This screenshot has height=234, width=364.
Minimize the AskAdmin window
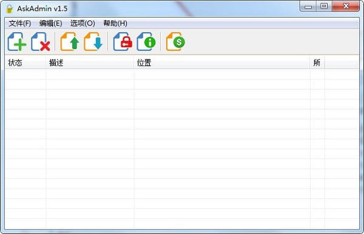tap(308, 6)
